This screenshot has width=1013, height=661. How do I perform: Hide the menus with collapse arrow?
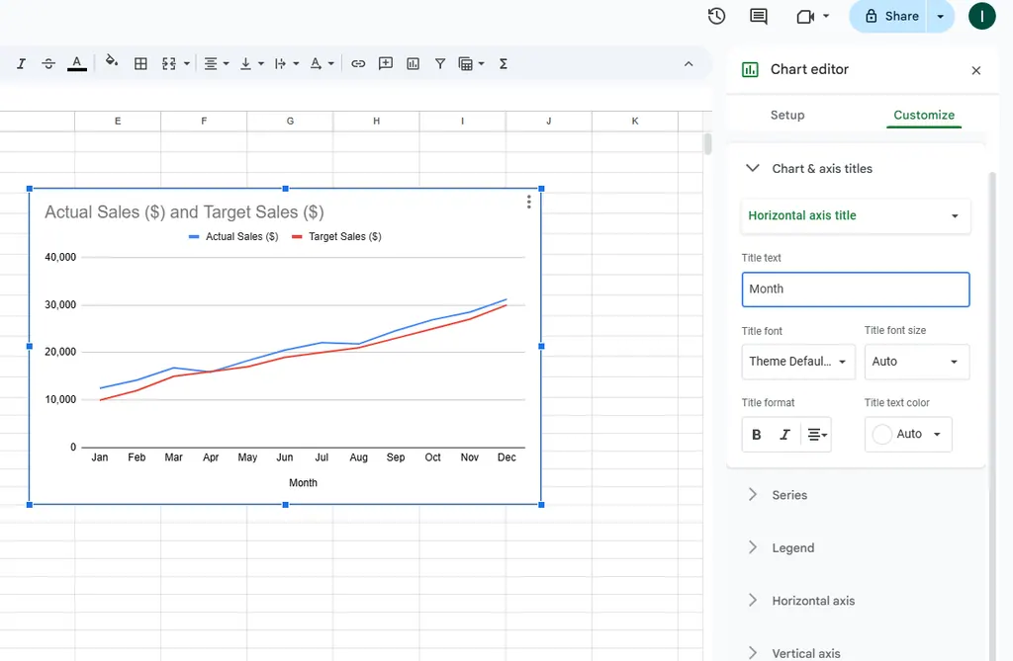tap(689, 64)
